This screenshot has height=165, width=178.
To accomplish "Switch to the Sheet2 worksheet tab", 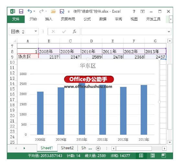I will [67, 148].
